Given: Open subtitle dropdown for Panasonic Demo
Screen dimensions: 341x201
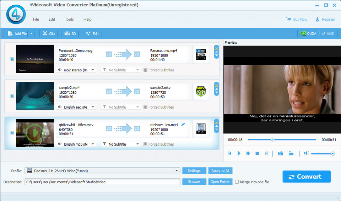Looking at the screenshot, I should [137, 70].
